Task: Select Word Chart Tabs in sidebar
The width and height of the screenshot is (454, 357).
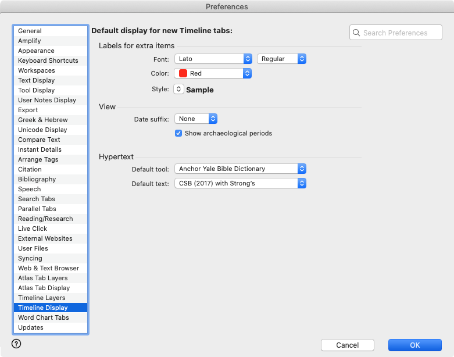Action: (43, 317)
